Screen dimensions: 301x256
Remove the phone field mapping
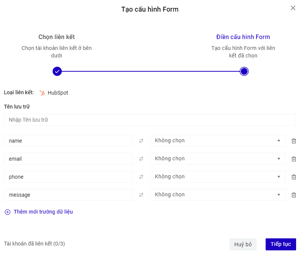tap(294, 177)
